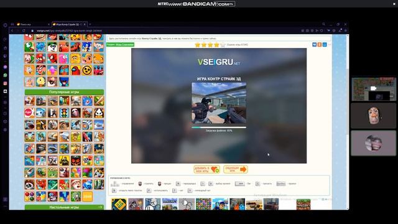Rate the game with the fifth star
This screenshot has height=224, width=398.
(x=223, y=45)
